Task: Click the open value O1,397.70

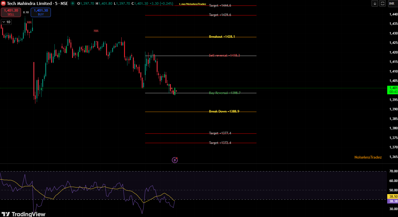Action: (x=86, y=4)
